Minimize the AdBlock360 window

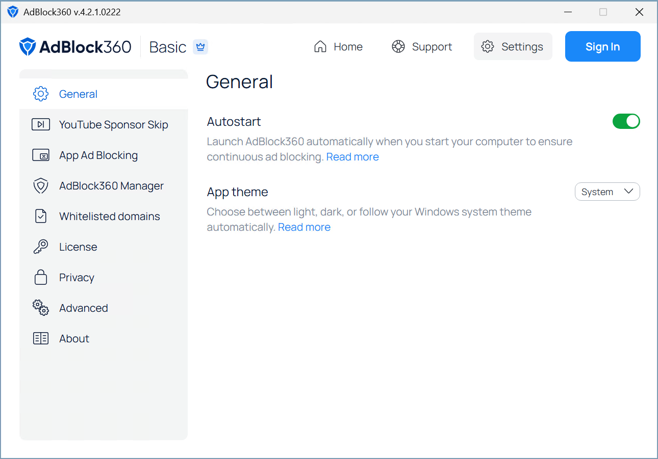(568, 12)
